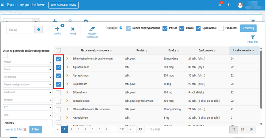
Task: Click the help icon next to search field
Action: (x=39, y=30)
